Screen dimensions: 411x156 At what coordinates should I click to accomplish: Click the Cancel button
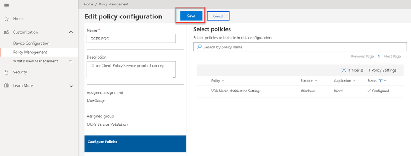[x=218, y=16]
